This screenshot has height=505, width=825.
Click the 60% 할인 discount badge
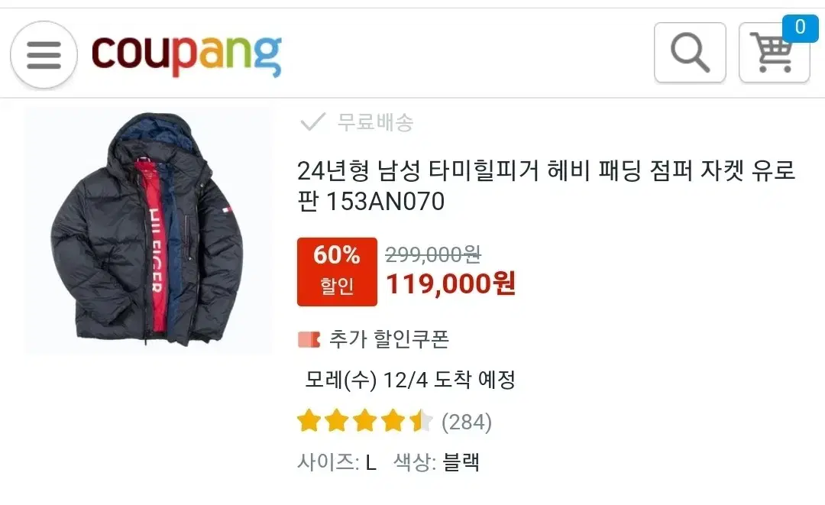point(337,271)
